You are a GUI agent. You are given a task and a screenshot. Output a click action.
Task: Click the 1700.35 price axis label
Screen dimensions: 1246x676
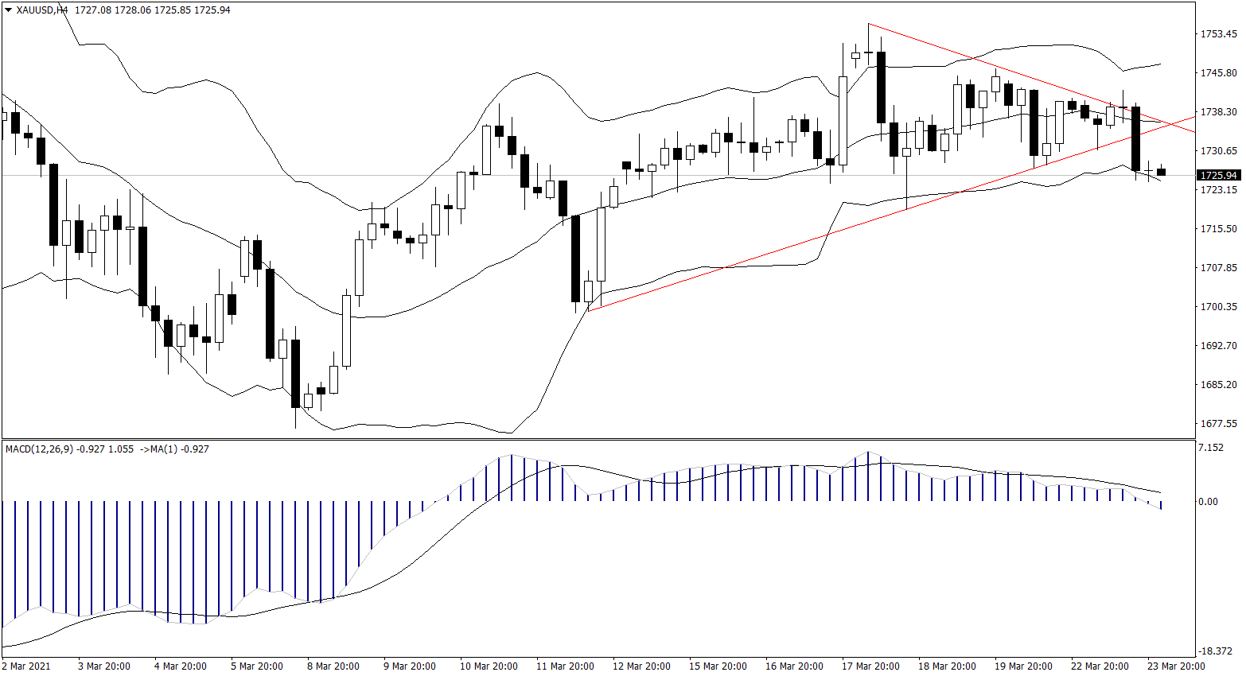[x=1218, y=307]
